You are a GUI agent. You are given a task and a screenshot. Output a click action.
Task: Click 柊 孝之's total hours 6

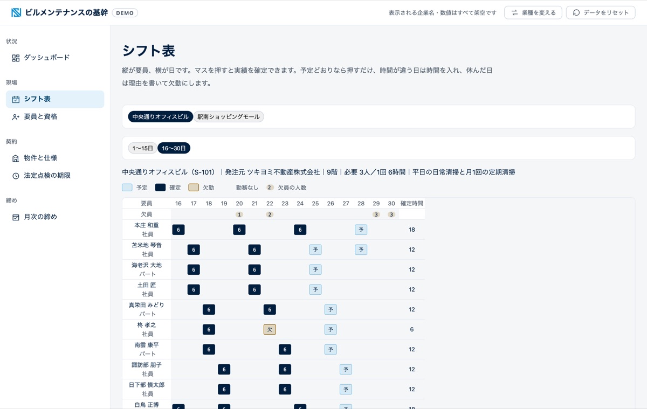(412, 329)
